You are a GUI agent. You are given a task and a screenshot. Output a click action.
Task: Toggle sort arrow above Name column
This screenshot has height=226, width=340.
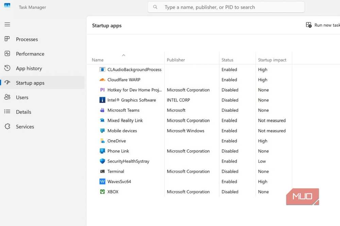(124, 55)
